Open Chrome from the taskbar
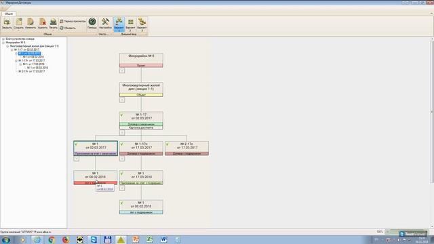The width and height of the screenshot is (434, 244). (52, 239)
